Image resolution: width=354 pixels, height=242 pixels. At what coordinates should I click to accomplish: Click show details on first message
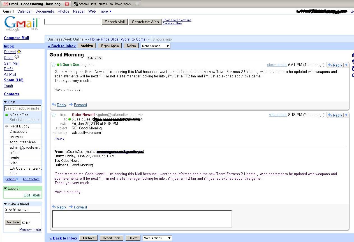coord(277,65)
